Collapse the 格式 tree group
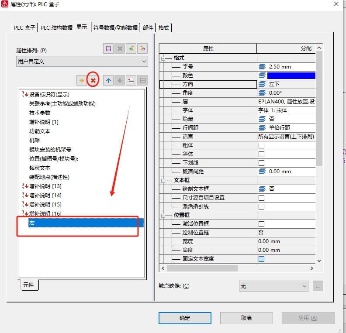 coord(164,58)
